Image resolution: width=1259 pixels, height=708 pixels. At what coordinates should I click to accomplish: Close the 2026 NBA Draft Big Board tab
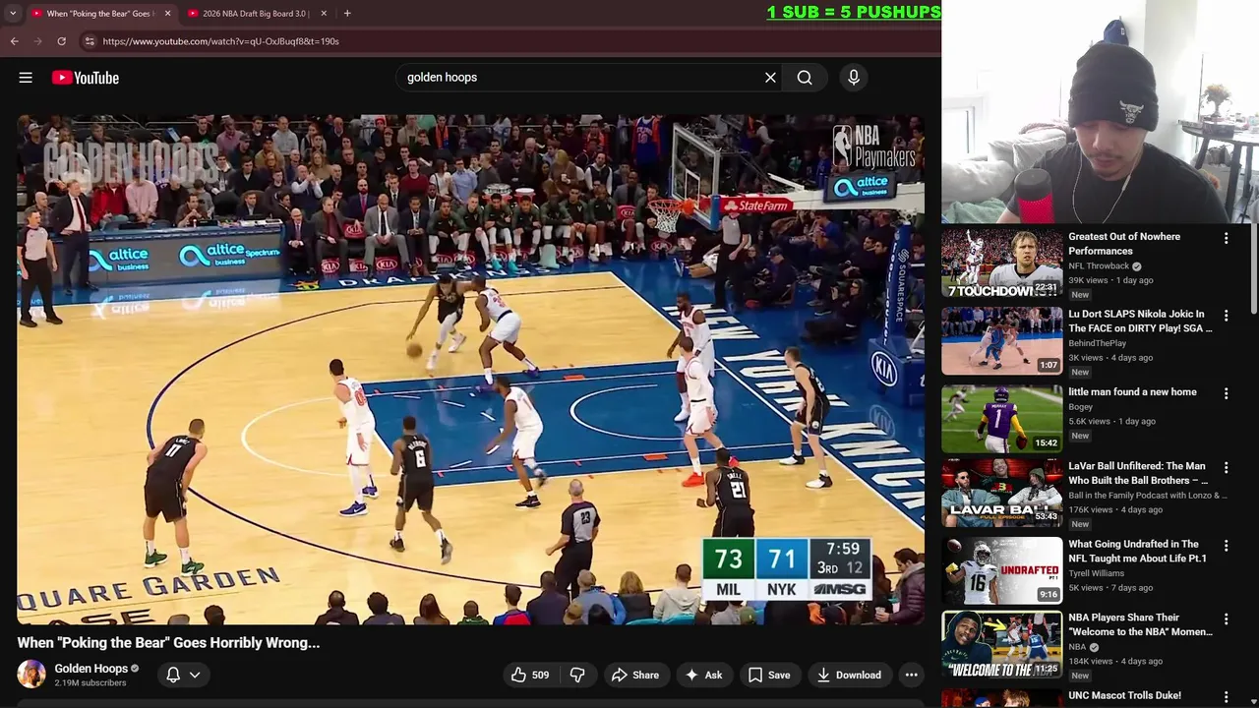click(x=324, y=13)
